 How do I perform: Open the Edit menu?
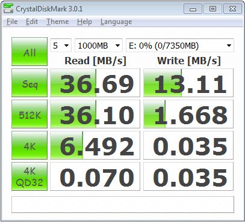pyautogui.click(x=32, y=22)
